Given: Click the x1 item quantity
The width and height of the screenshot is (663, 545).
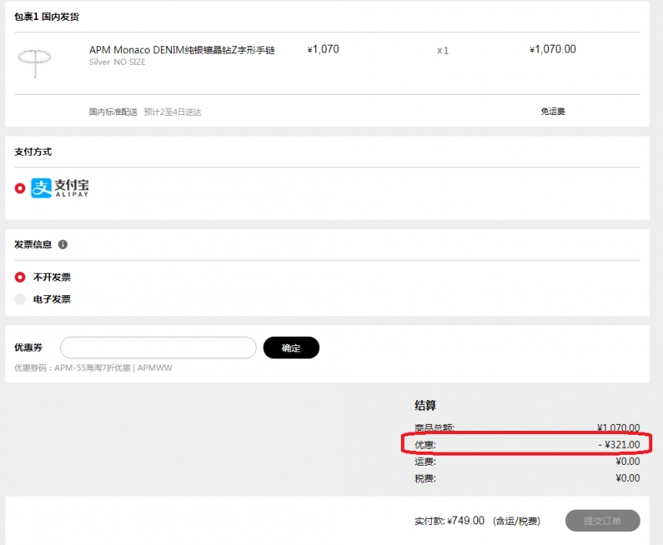Looking at the screenshot, I should [443, 50].
